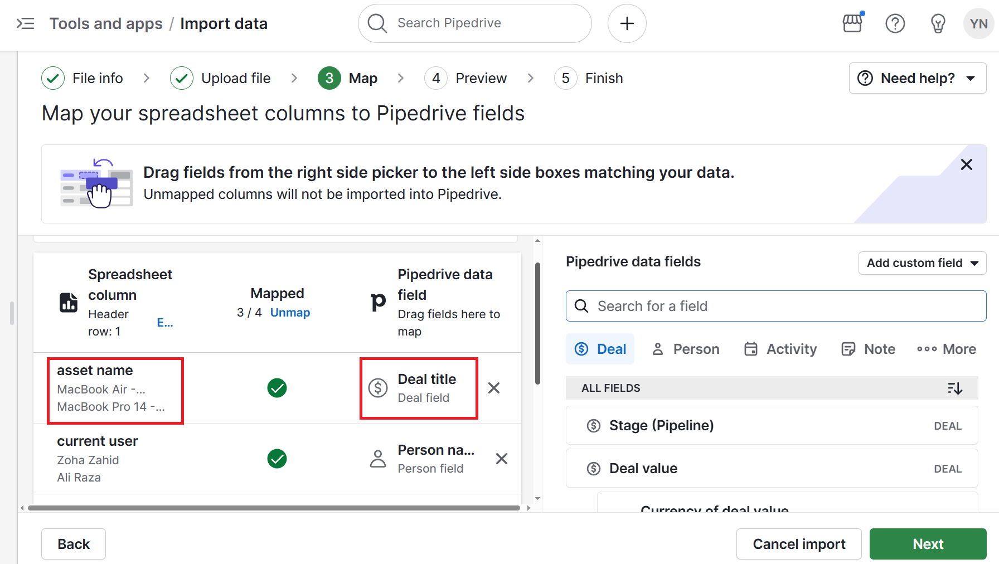Screen dimensions: 999x564
Task: Open the More fields category menu
Action: click(946, 349)
